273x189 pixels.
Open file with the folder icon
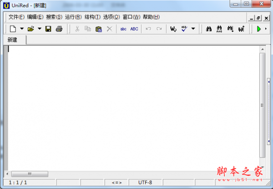point(30,29)
